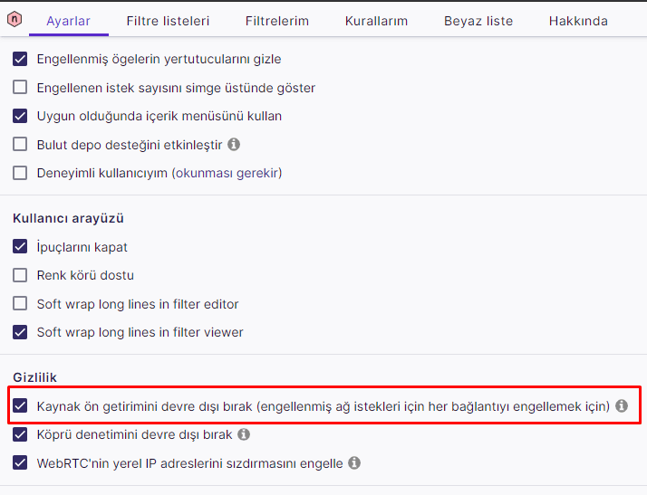Open the Beyaz liste tab

(478, 20)
